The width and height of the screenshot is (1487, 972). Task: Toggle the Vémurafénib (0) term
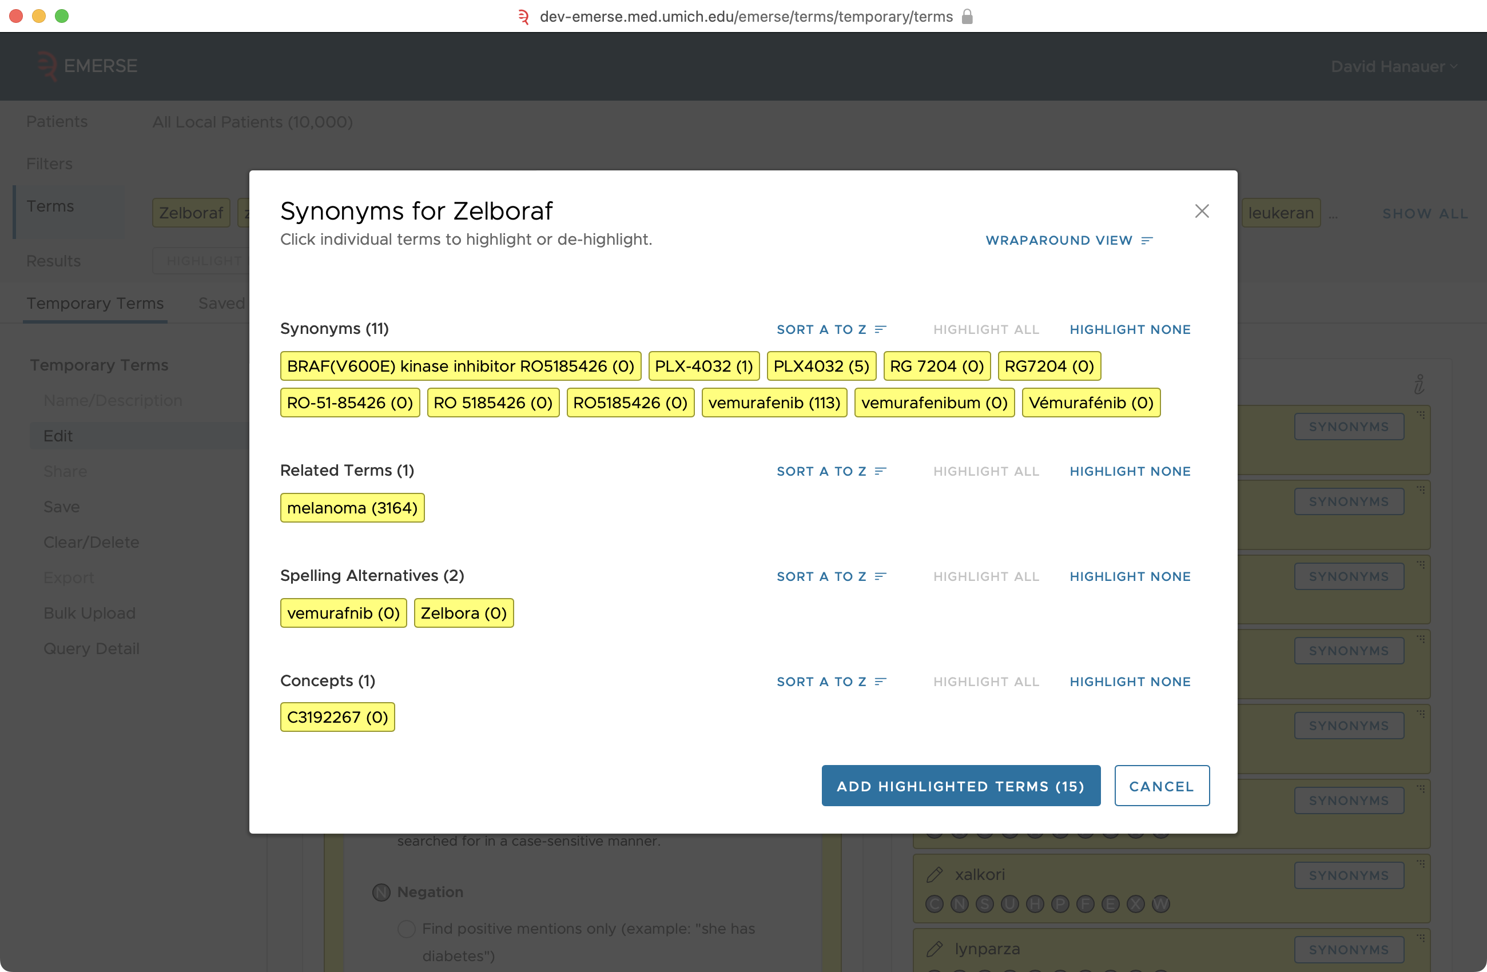1091,403
